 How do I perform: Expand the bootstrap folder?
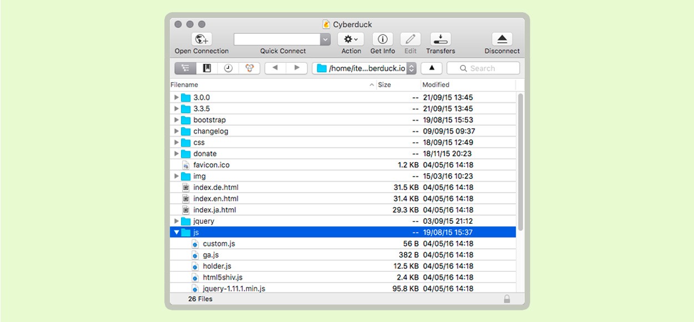[x=177, y=120]
